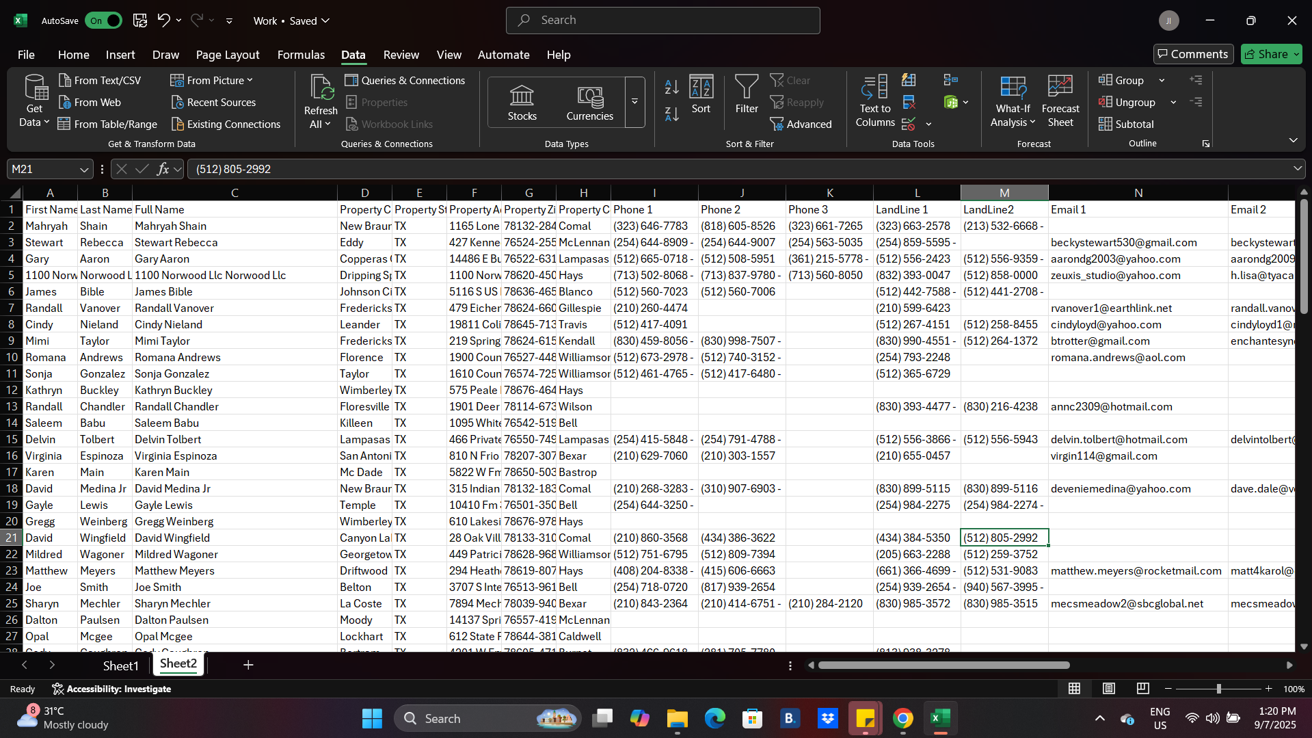
Task: Open Data Model management
Action: (951, 103)
